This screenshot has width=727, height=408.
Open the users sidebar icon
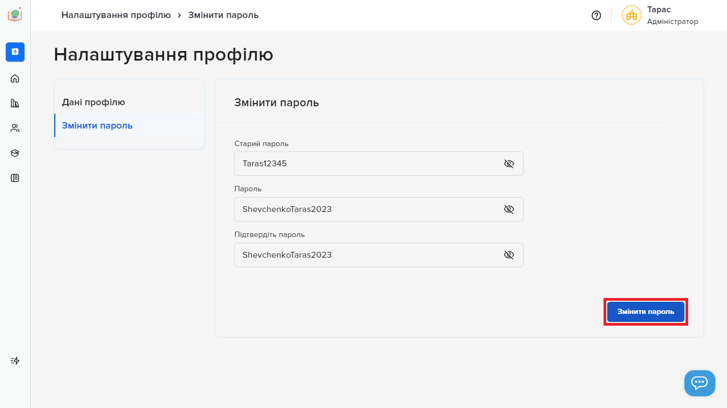coord(15,128)
